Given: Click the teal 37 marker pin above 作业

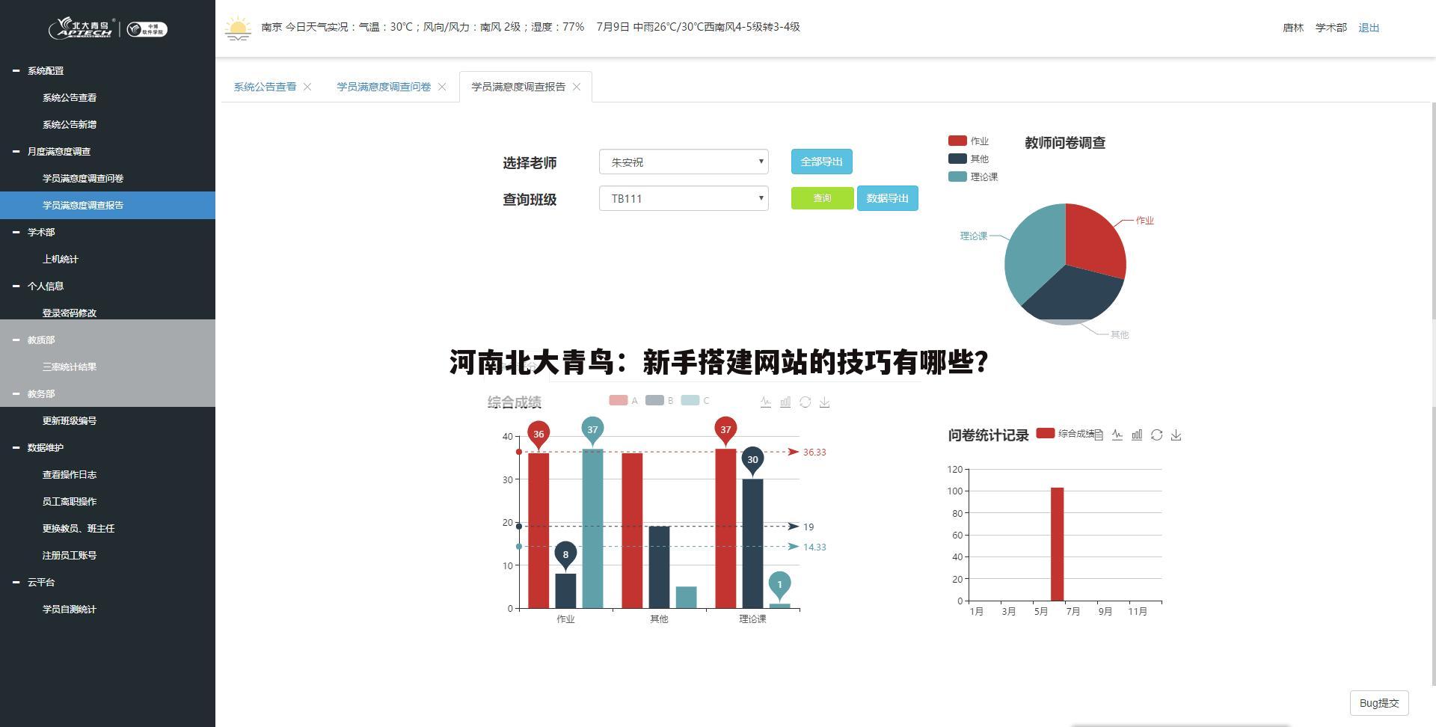Looking at the screenshot, I should pos(592,431).
